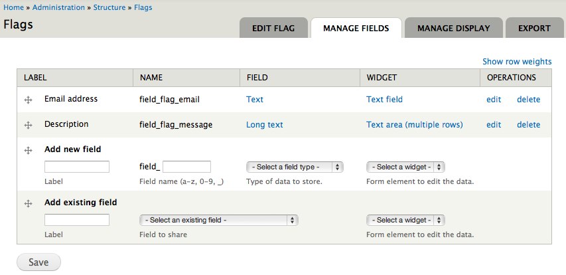The width and height of the screenshot is (566, 275).
Task: Click the Save button
Action: (38, 262)
